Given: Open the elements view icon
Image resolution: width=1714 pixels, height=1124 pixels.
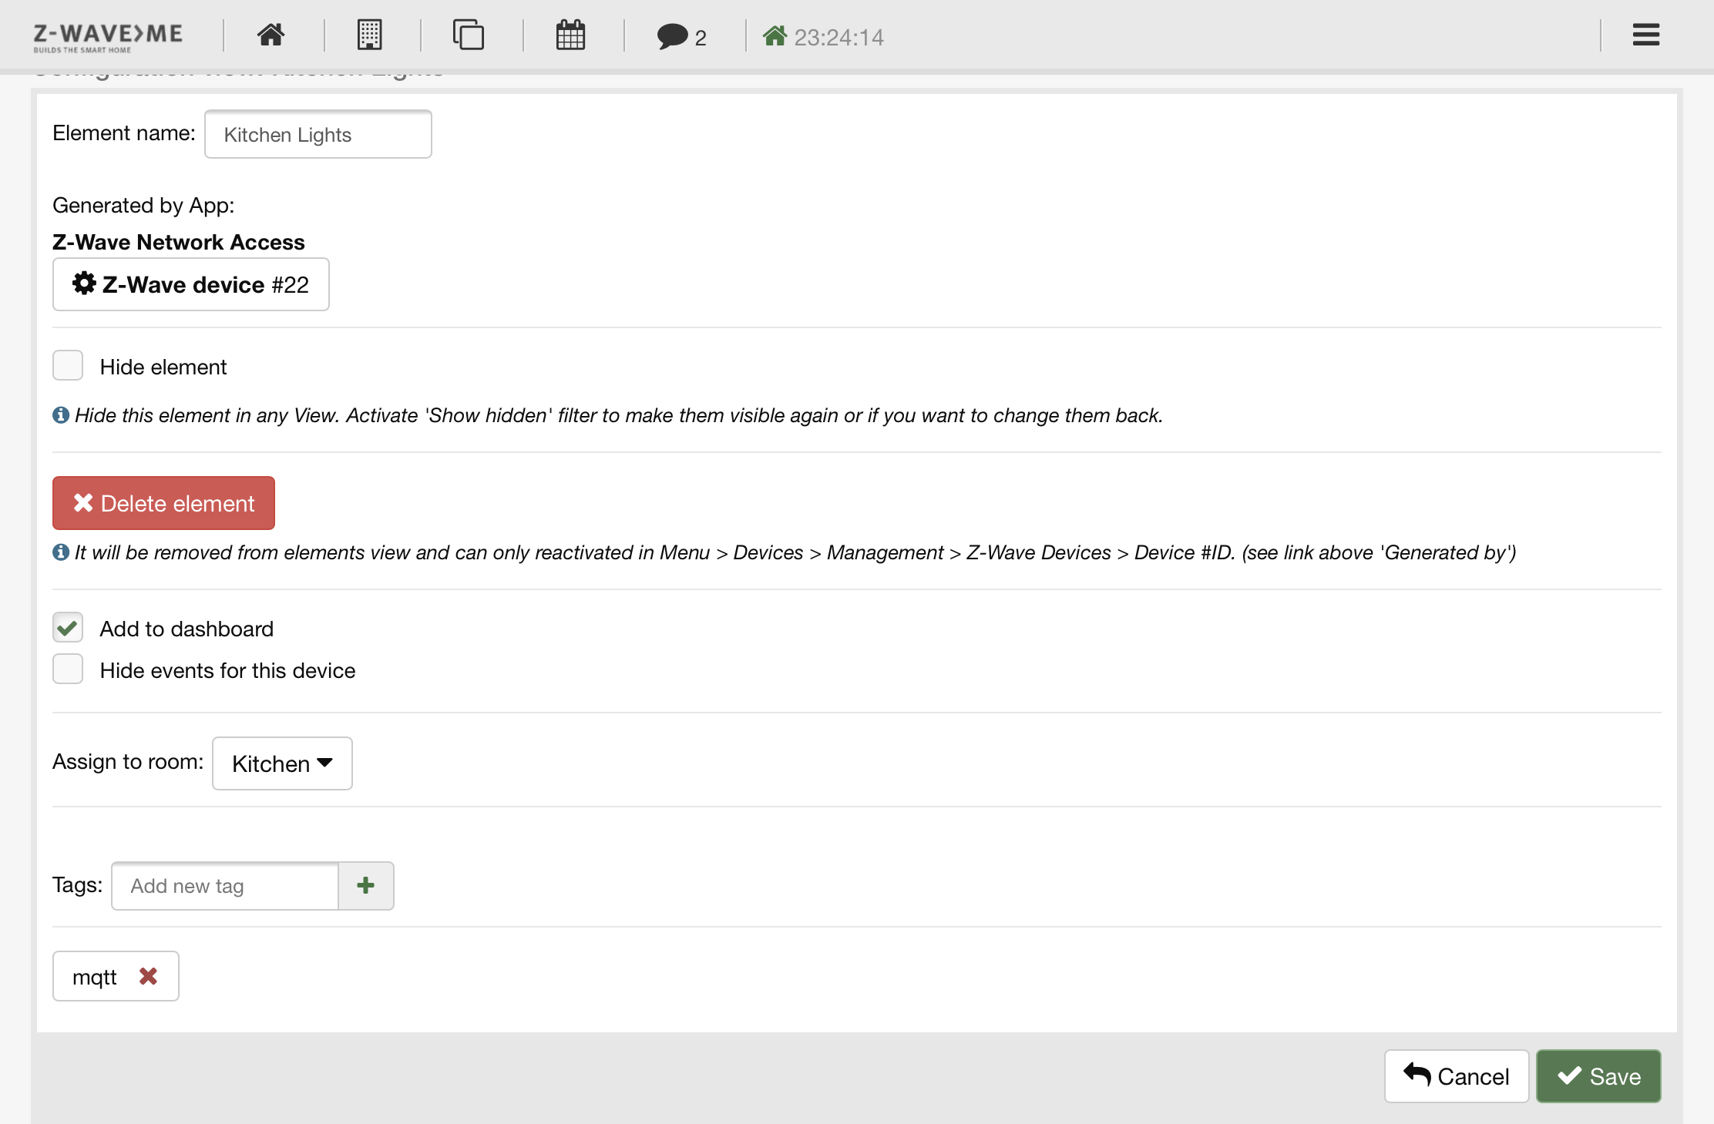Looking at the screenshot, I should [x=469, y=35].
